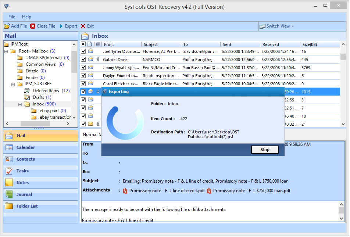The width and height of the screenshot is (350, 237).
Task: Click the red Close File icon
Action: tap(33, 26)
